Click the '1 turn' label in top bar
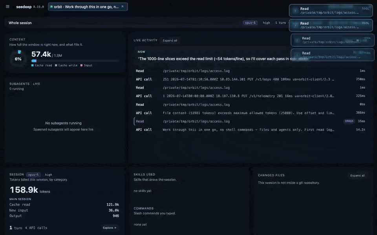This screenshot has width=377, height=235. (280, 23)
